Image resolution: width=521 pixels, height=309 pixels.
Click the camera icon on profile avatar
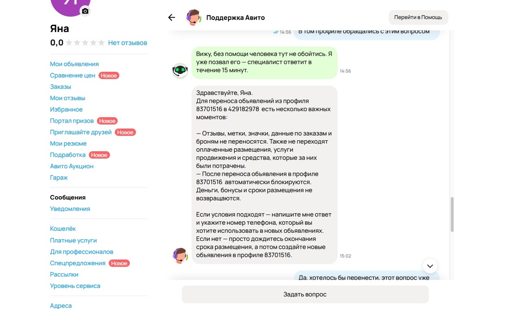[x=85, y=11]
